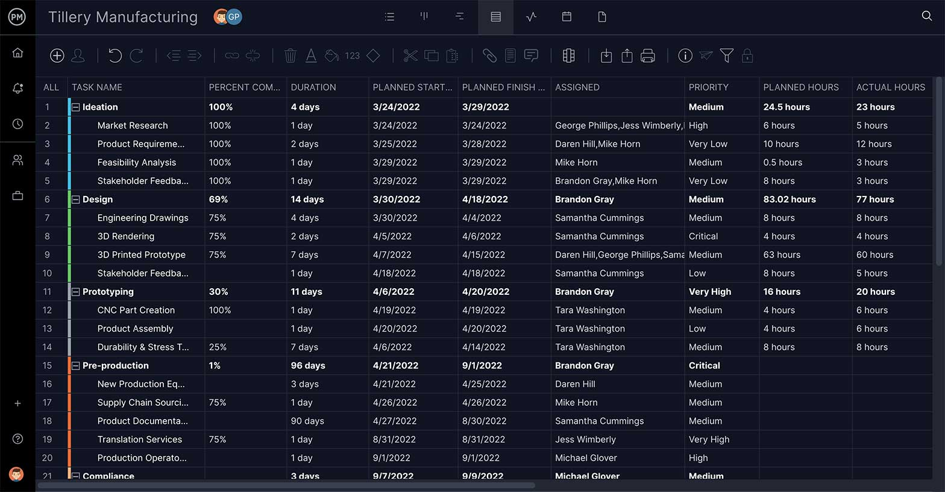
Task: Click the milestone diamond icon
Action: coord(373,56)
